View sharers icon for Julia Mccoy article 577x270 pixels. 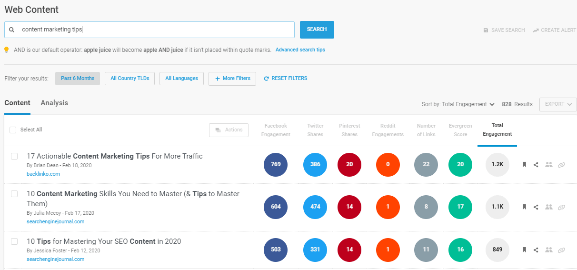click(x=549, y=207)
